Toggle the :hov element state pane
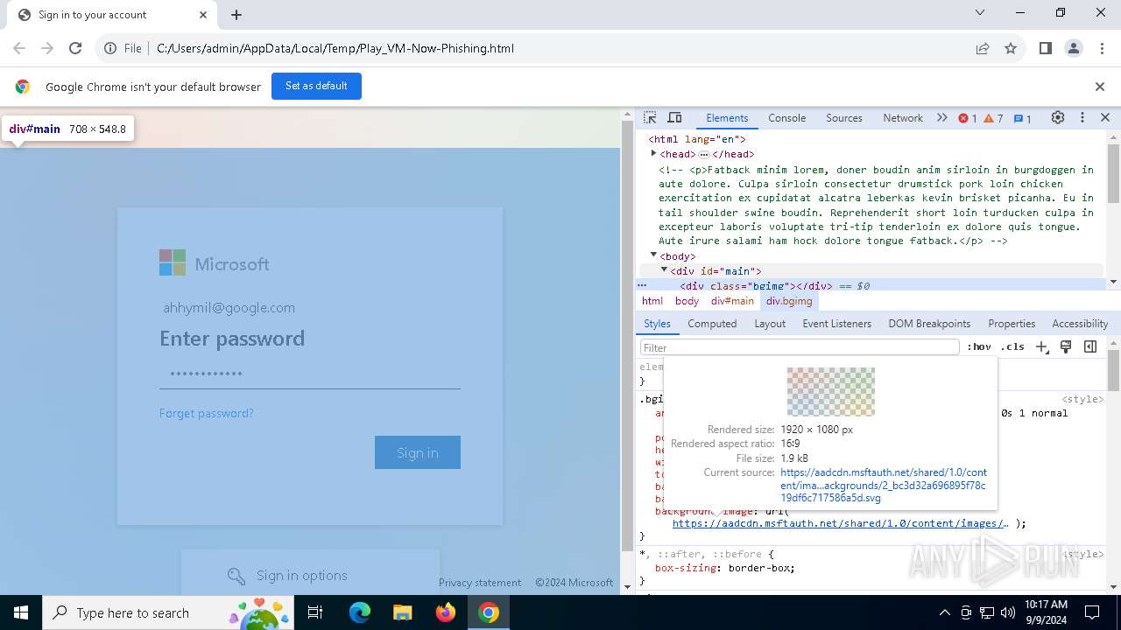Image resolution: width=1121 pixels, height=630 pixels. coord(979,347)
